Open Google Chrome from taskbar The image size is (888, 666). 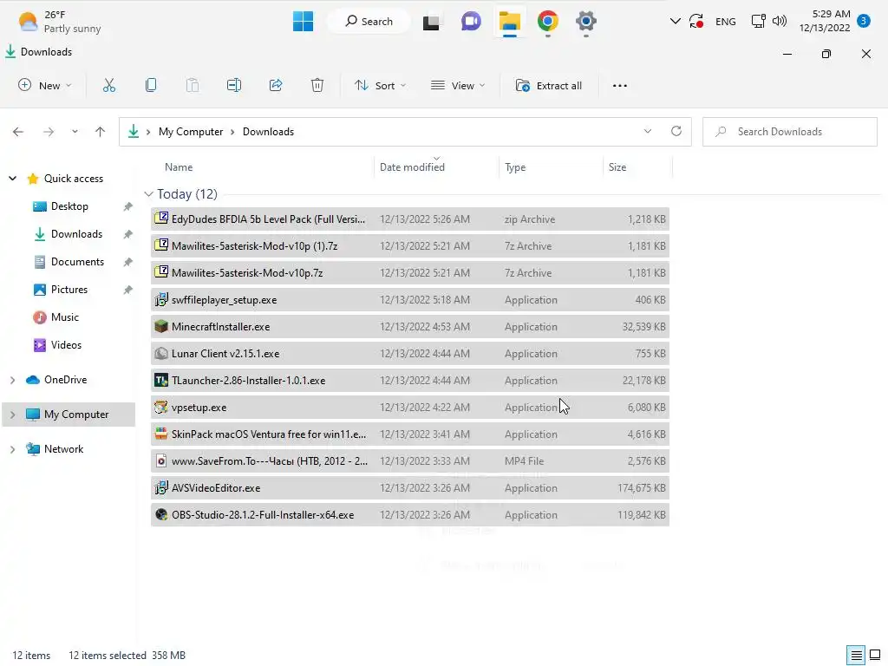[548, 22]
